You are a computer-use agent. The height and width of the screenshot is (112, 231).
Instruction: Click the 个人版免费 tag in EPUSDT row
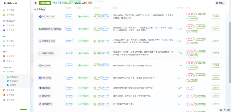click(192, 68)
